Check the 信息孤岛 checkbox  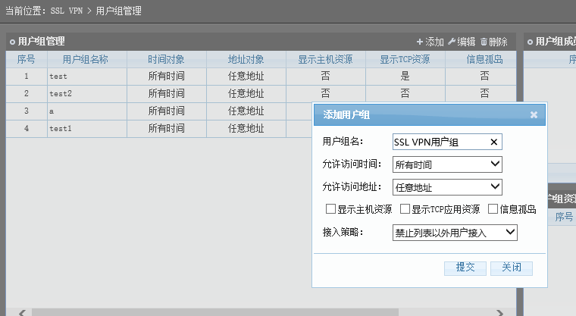tap(493, 209)
